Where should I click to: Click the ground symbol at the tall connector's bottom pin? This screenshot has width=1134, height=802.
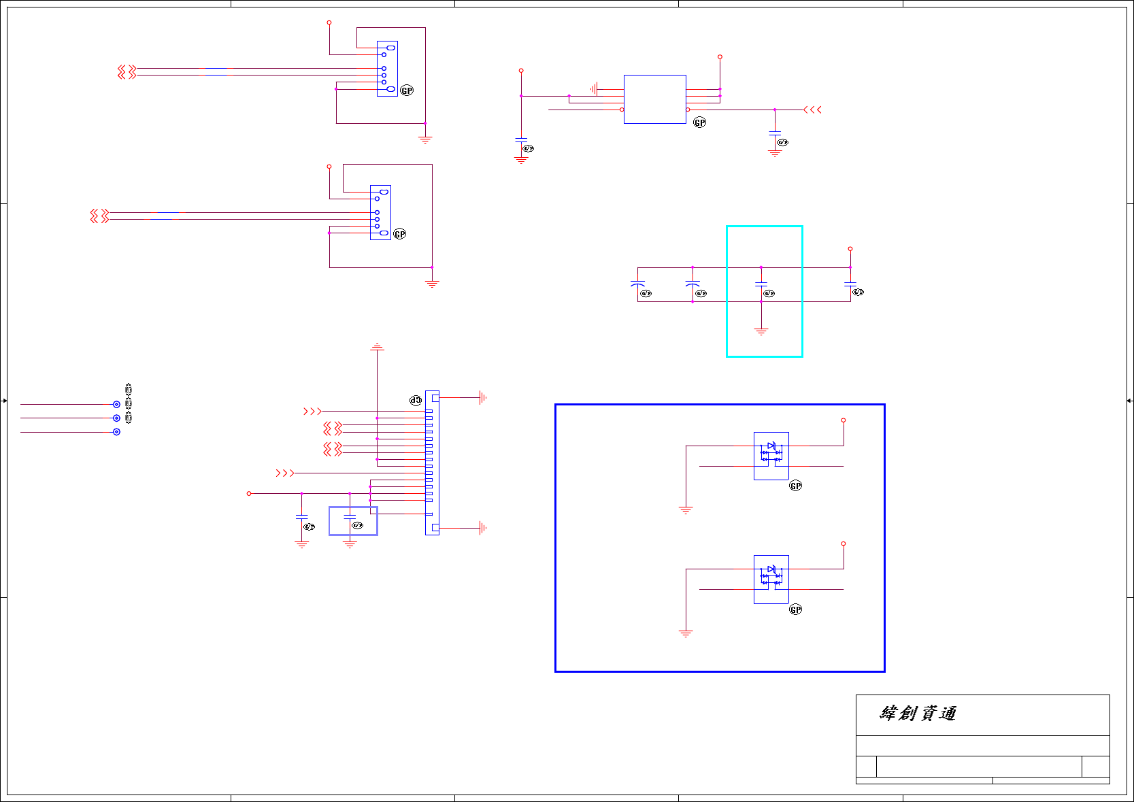[483, 528]
